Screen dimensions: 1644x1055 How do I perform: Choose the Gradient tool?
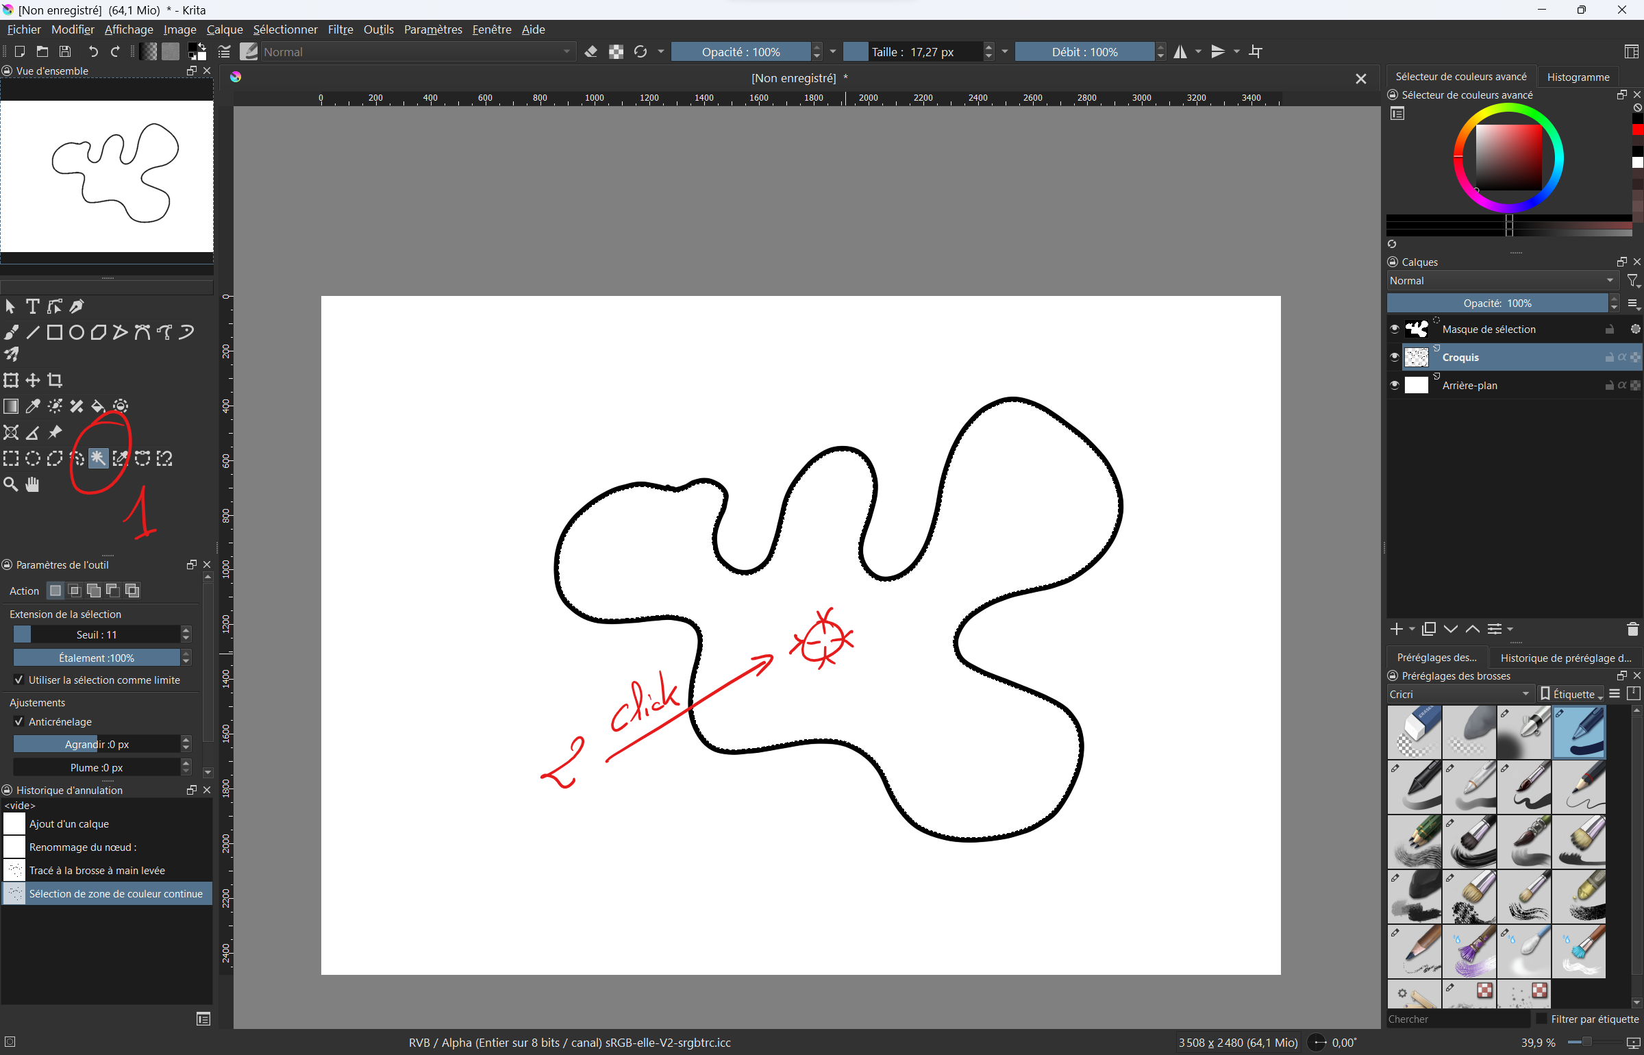point(11,406)
